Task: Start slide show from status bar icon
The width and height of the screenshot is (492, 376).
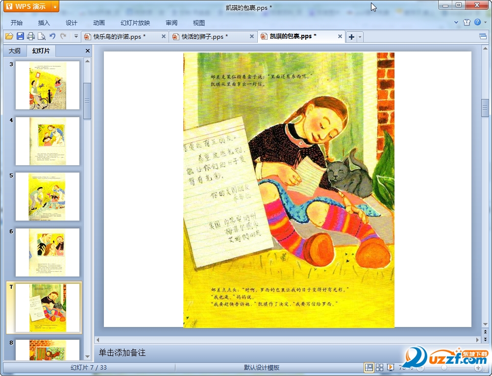Action: pyautogui.click(x=391, y=368)
